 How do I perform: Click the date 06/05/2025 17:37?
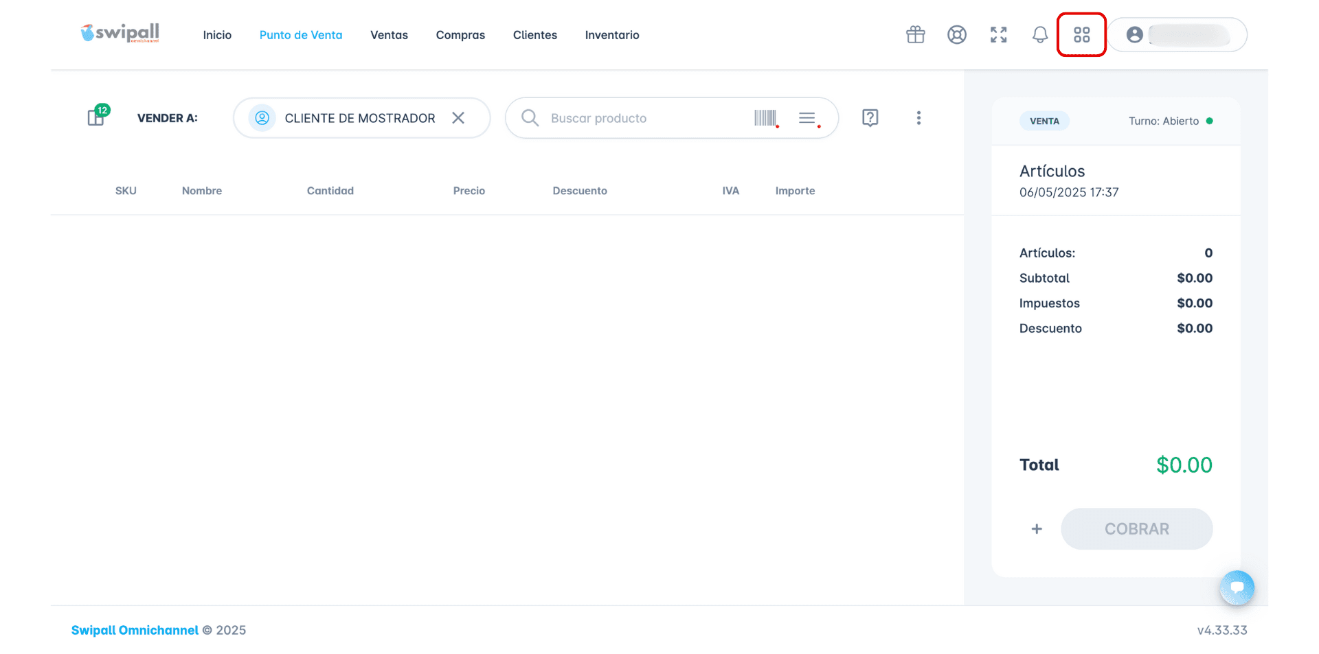coord(1069,192)
